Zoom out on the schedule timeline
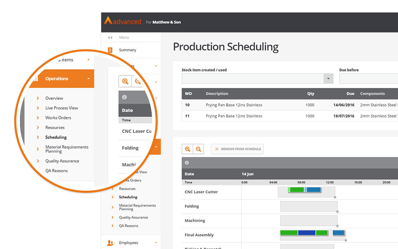This screenshot has height=249, width=398. pyautogui.click(x=198, y=149)
